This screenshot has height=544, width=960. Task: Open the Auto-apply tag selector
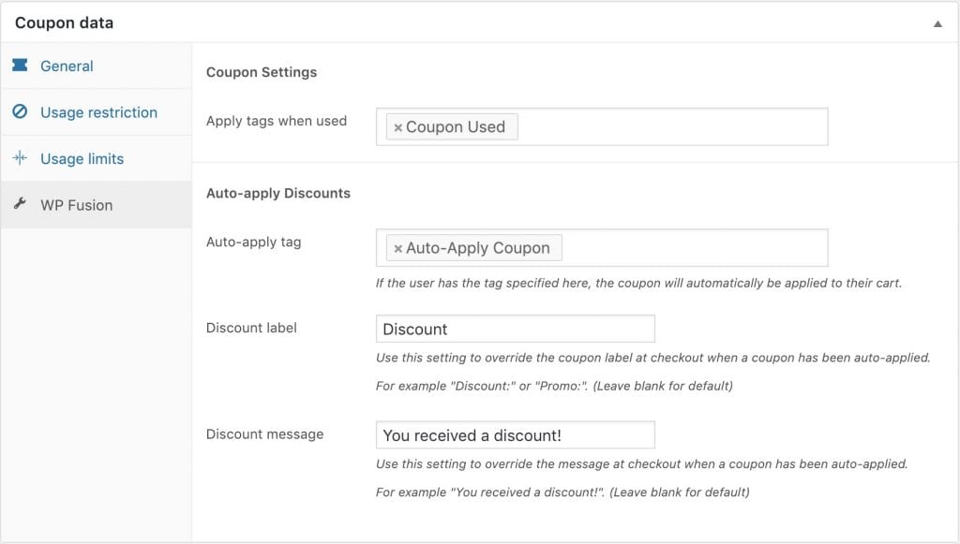pos(692,248)
